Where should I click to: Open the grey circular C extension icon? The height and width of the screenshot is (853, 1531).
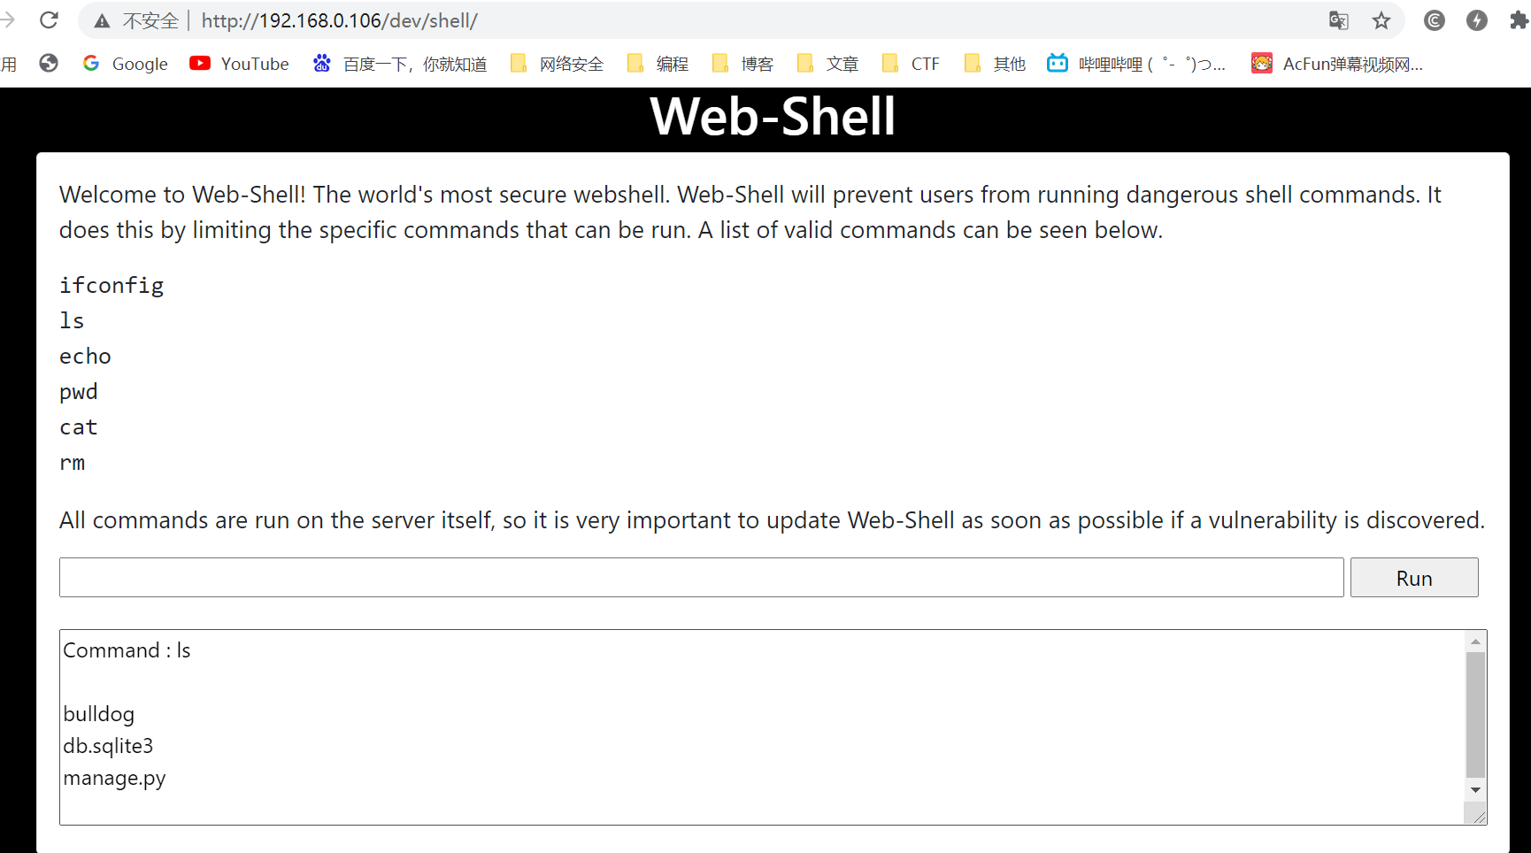[x=1435, y=20]
